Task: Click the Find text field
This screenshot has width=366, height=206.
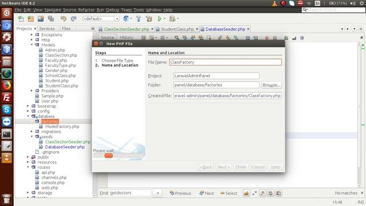Action: [130, 193]
